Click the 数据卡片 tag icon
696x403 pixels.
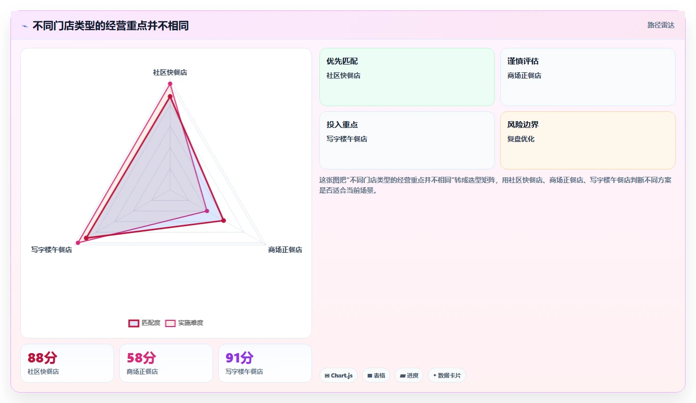pyautogui.click(x=434, y=375)
